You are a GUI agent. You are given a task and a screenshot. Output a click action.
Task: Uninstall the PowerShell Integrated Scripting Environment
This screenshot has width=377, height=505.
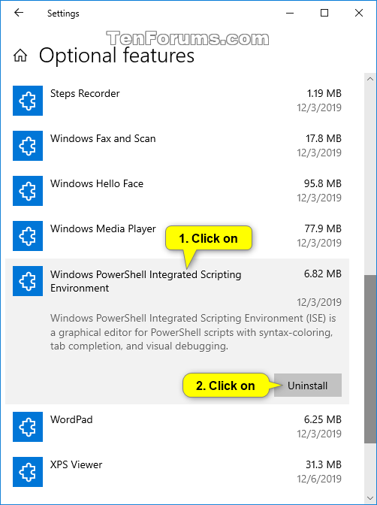tap(307, 386)
